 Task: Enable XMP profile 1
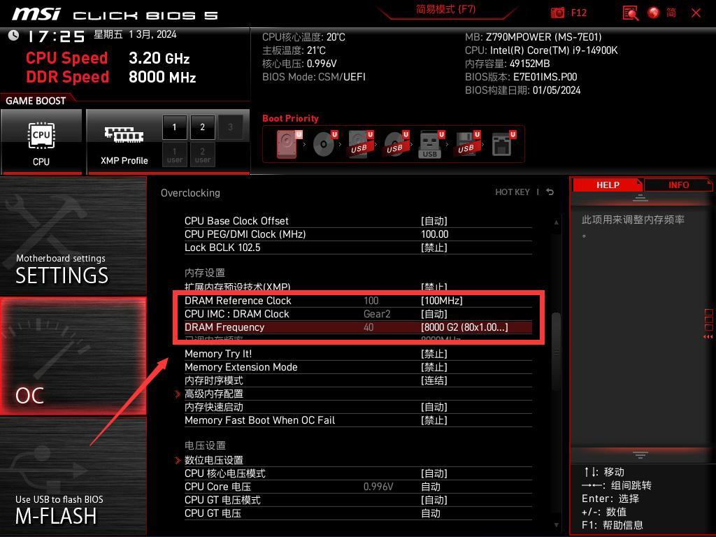[x=174, y=127]
